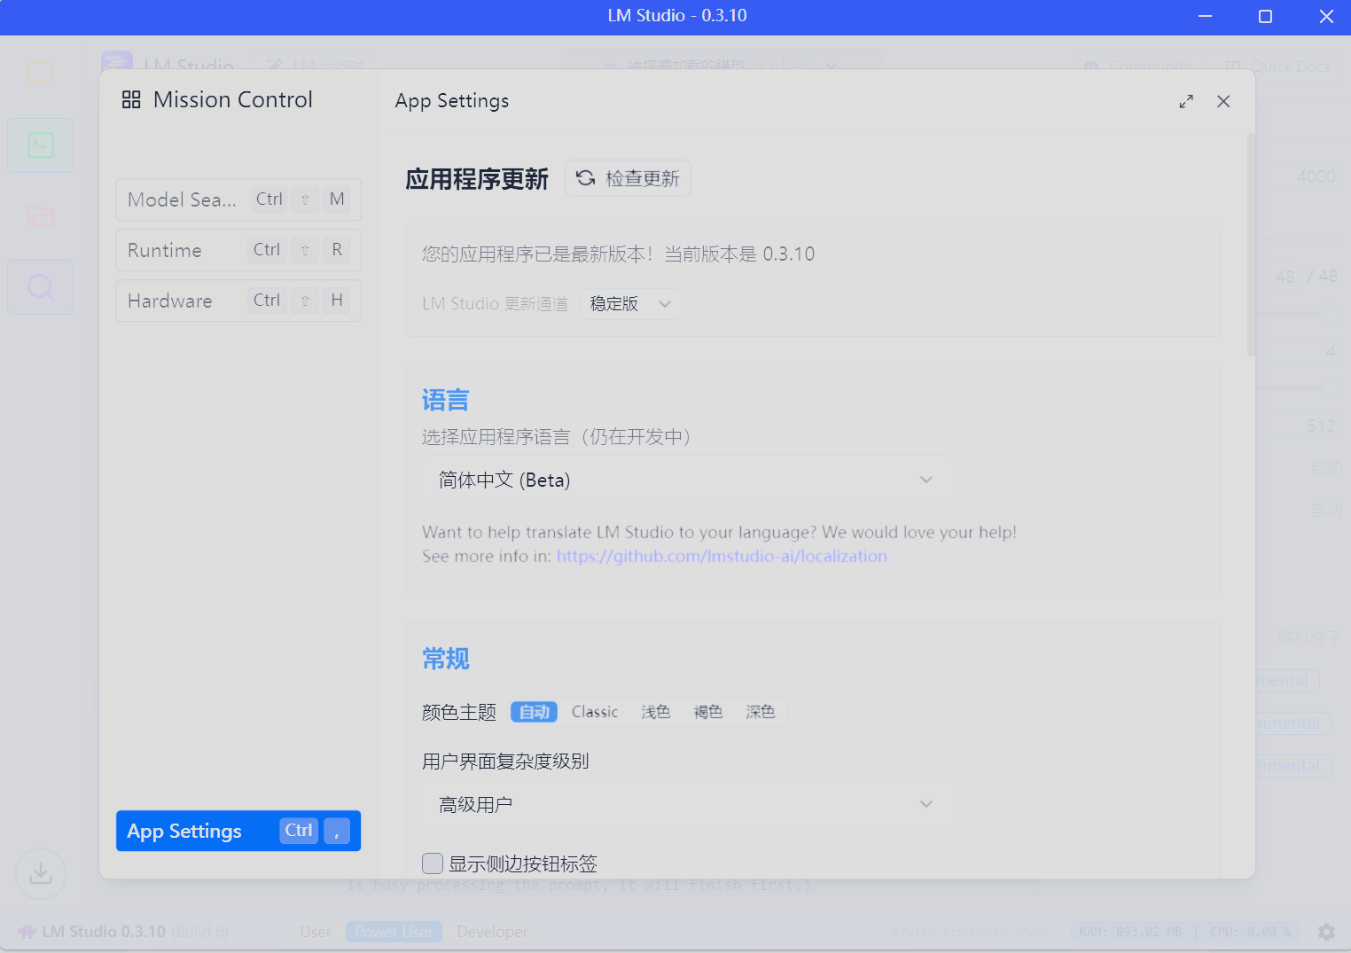Open the Community link in background
This screenshot has width=1351, height=953.
click(1138, 66)
